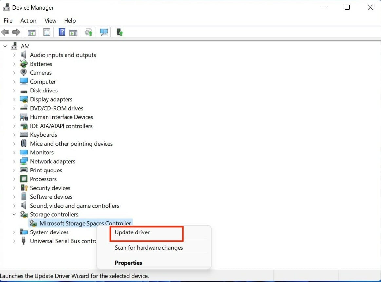The width and height of the screenshot is (381, 282).
Task: Click the Back navigation arrow in toolbar
Action: click(5, 32)
